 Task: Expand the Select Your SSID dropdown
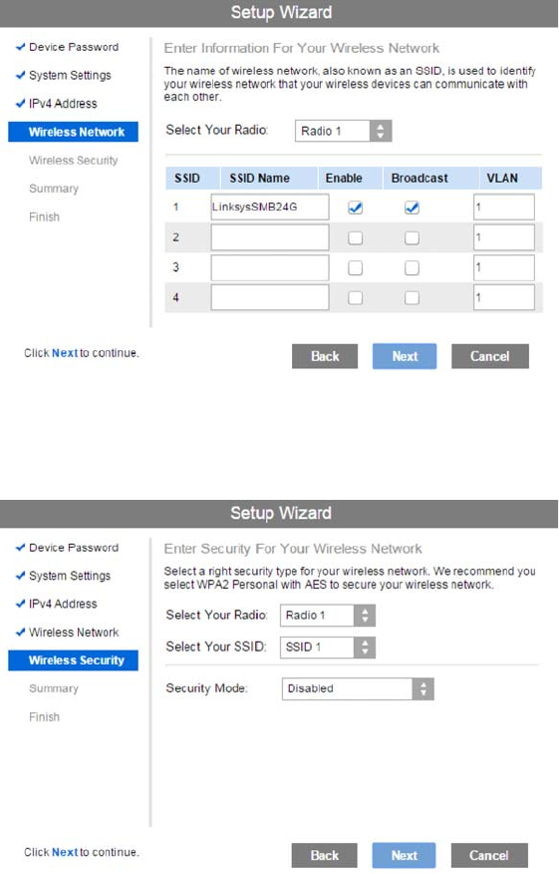click(x=328, y=648)
